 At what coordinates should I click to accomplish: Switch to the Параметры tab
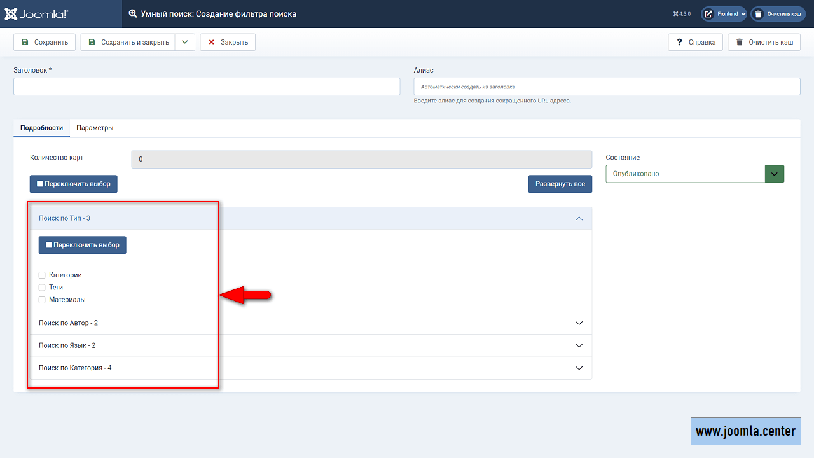click(x=95, y=128)
